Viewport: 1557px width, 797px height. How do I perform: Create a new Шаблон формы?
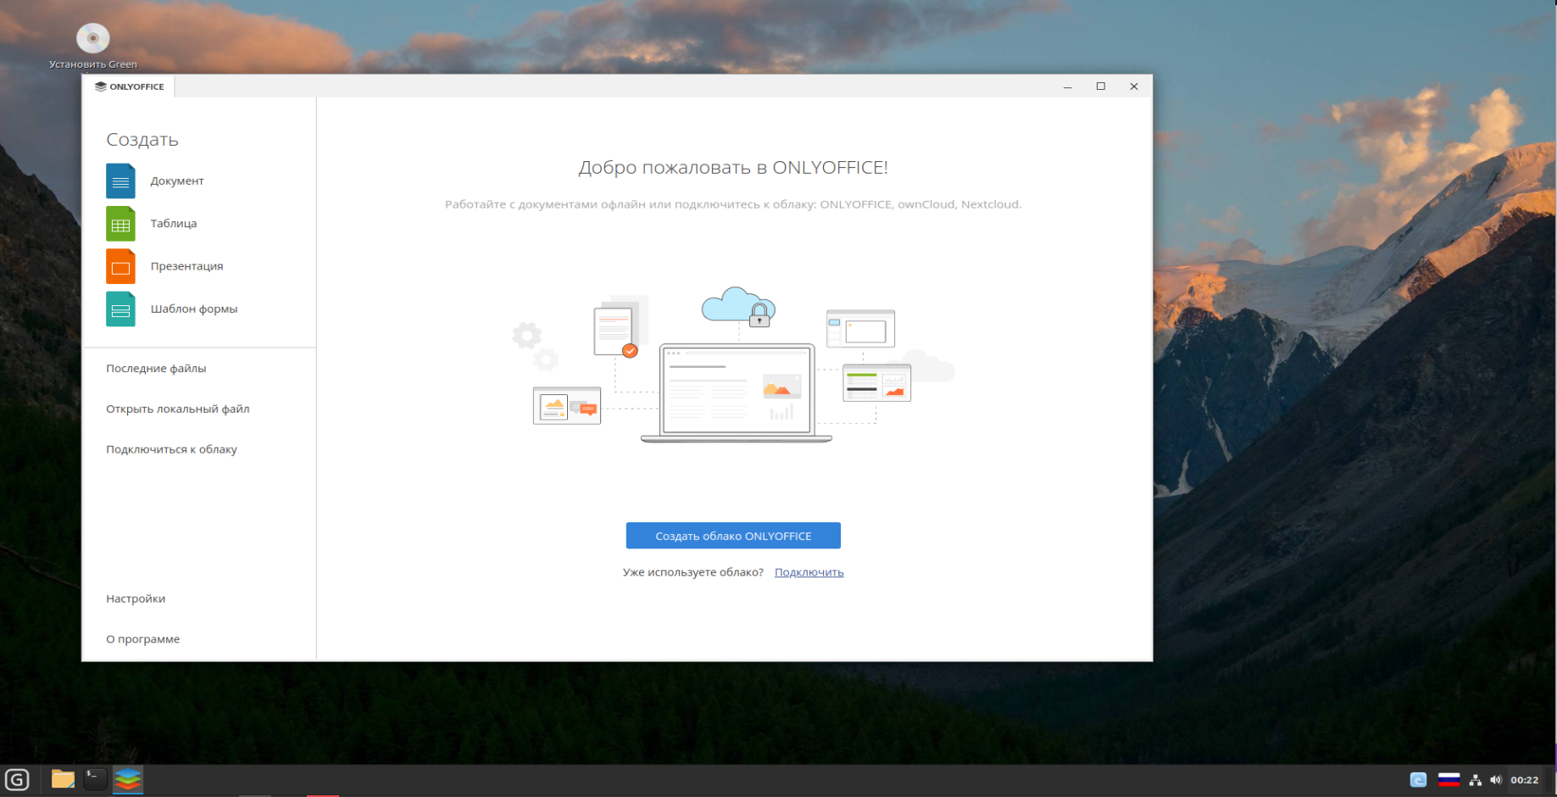click(194, 309)
